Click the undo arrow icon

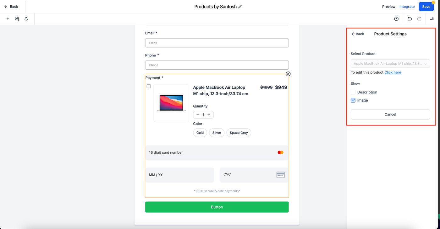[410, 19]
